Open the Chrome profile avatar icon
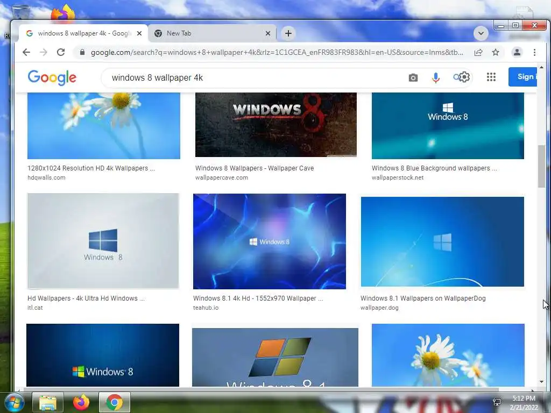Screen dimensions: 551x413 pyautogui.click(x=517, y=52)
